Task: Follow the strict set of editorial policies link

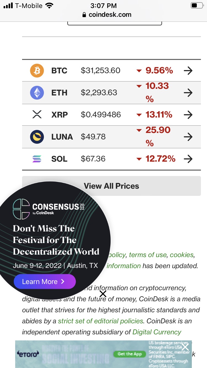Action: click(x=100, y=321)
